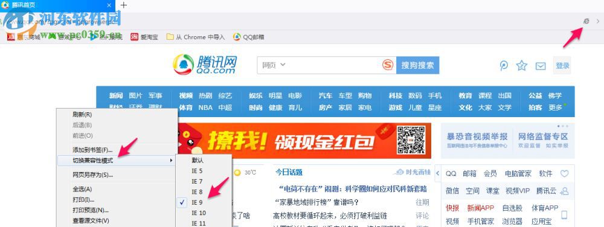Choose 添加到书签(F)... from the context menu

117,150
